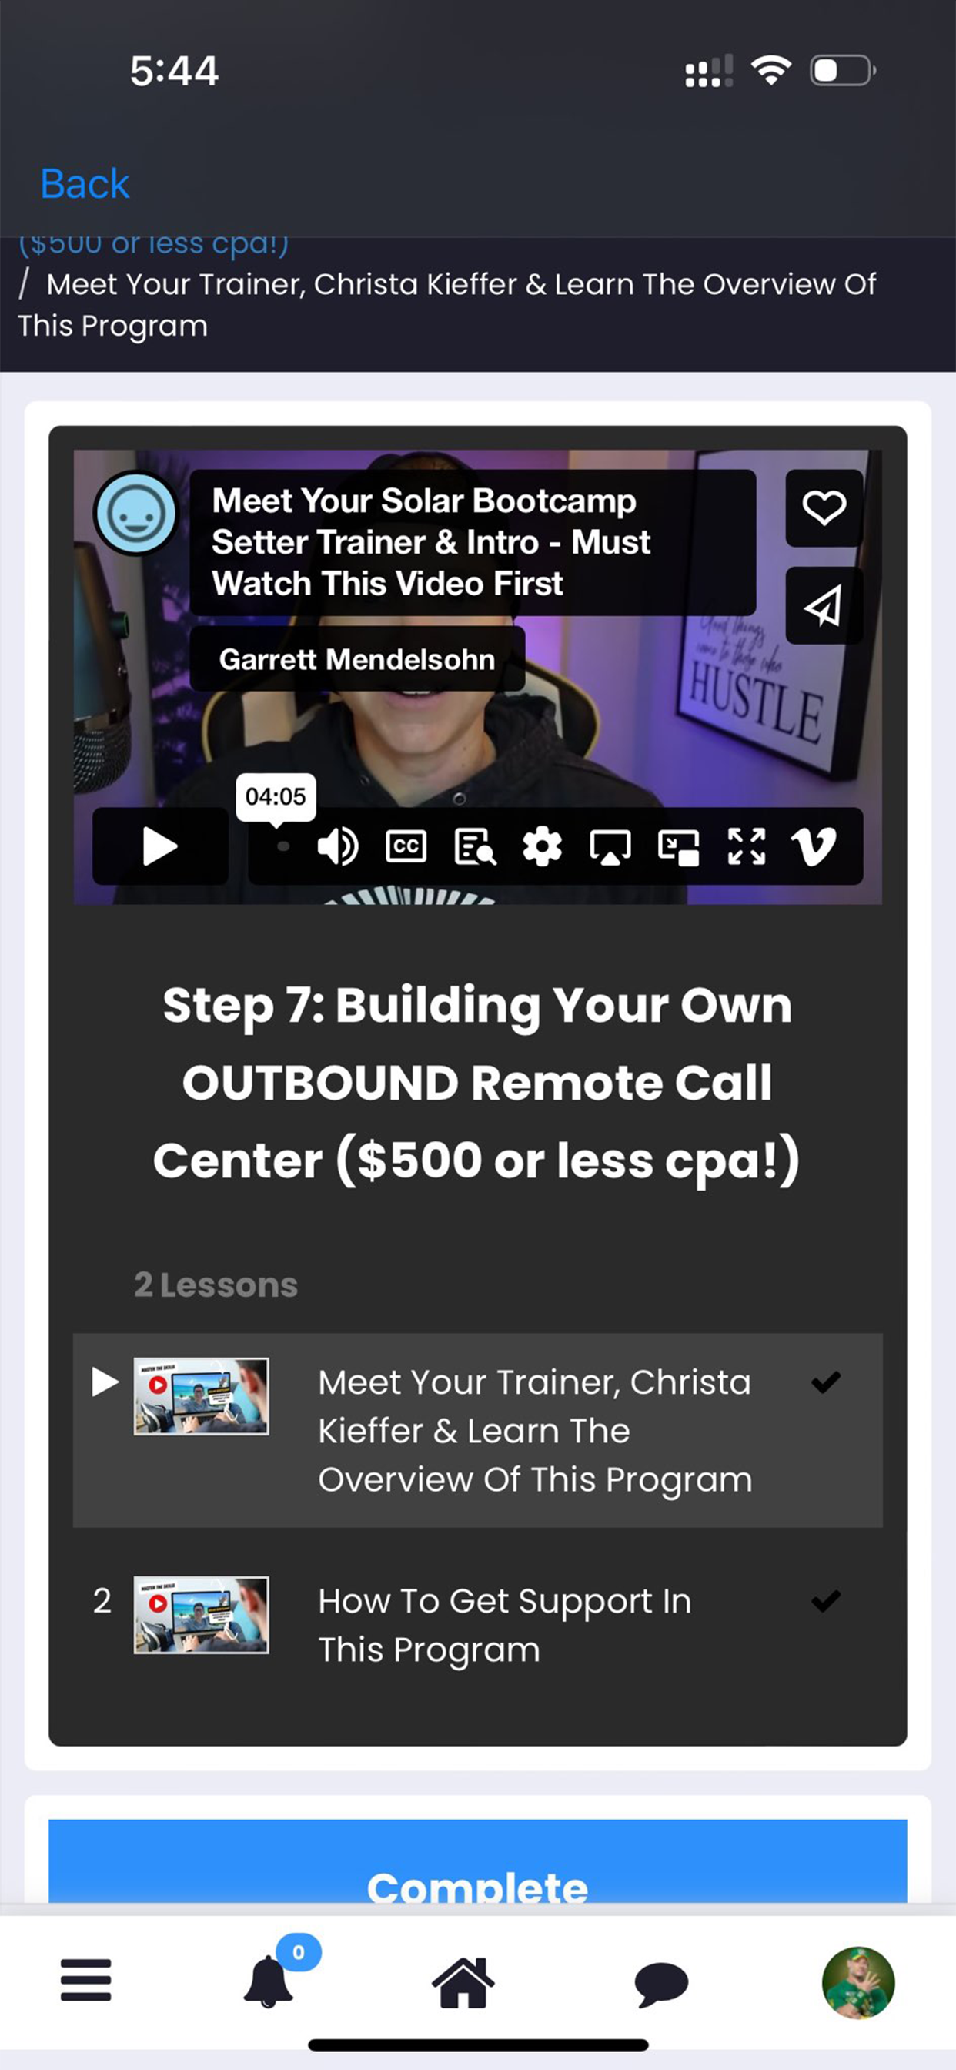Open profile avatar
The image size is (956, 2070).
pos(858,1982)
